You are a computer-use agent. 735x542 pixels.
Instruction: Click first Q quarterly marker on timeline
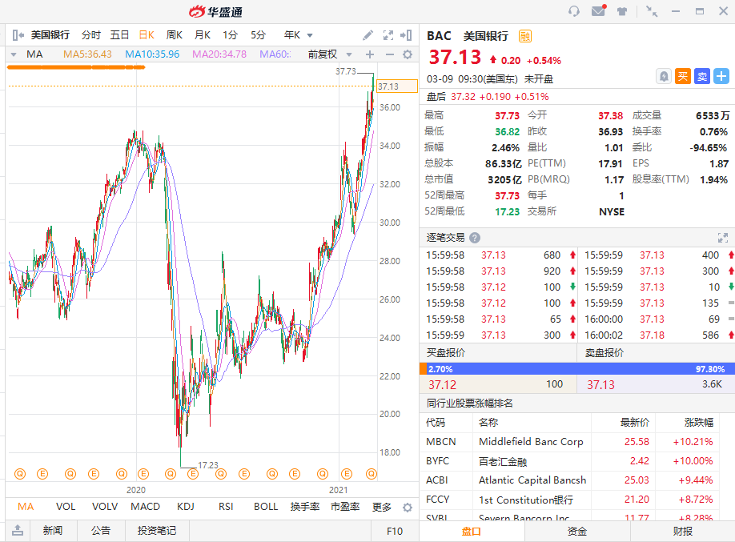click(20, 474)
